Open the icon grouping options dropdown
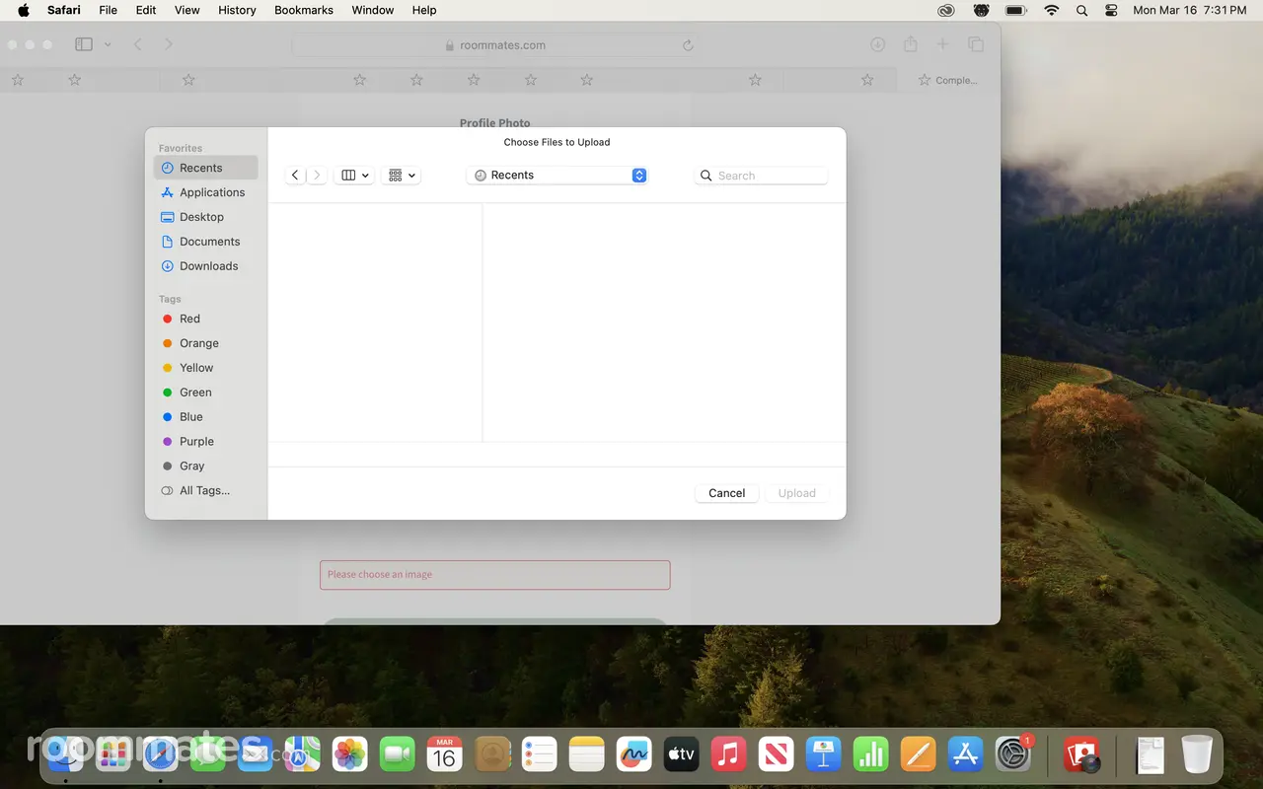The height and width of the screenshot is (789, 1263). (402, 176)
